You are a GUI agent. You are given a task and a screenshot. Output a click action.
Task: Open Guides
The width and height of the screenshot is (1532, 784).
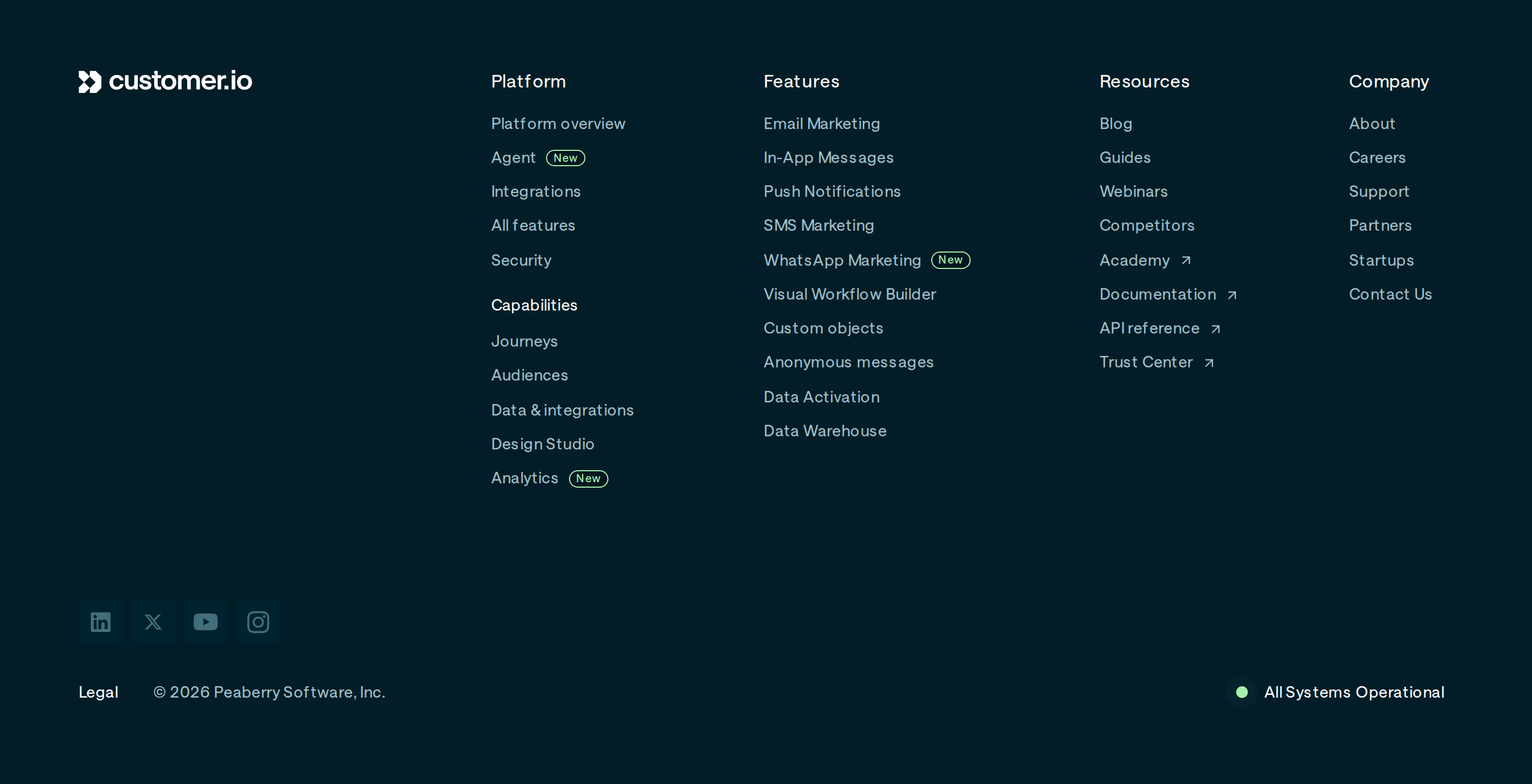pos(1124,157)
